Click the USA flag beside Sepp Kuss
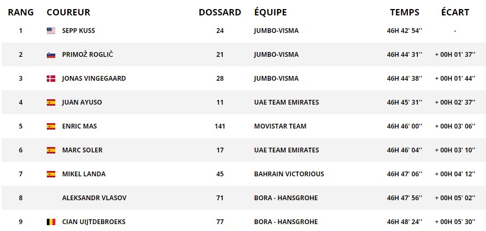The image size is (486, 231). pyautogui.click(x=51, y=31)
